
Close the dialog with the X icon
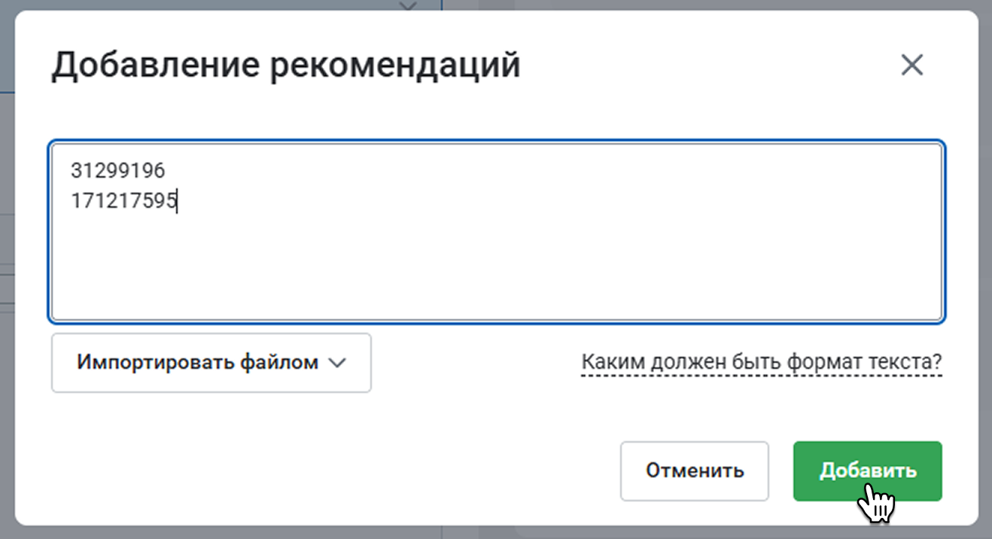point(911,65)
